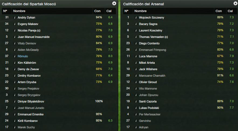
Task: Click info icon beside Olivier Giroud
Action: pyautogui.click(x=136, y=82)
